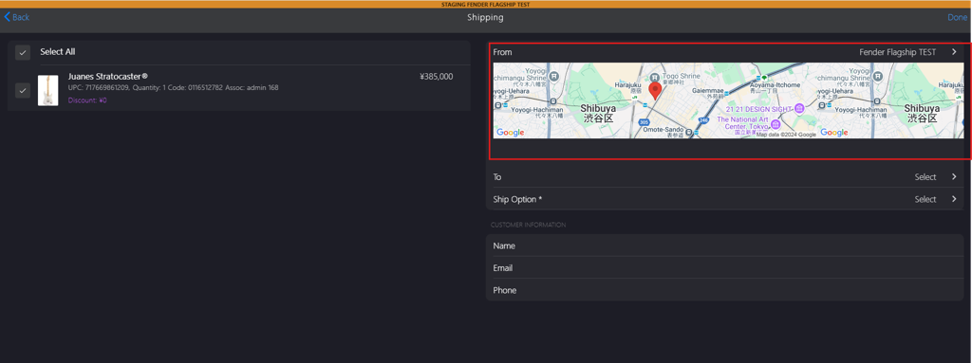The height and width of the screenshot is (363, 972).
Task: Expand the From location chevron
Action: click(954, 52)
